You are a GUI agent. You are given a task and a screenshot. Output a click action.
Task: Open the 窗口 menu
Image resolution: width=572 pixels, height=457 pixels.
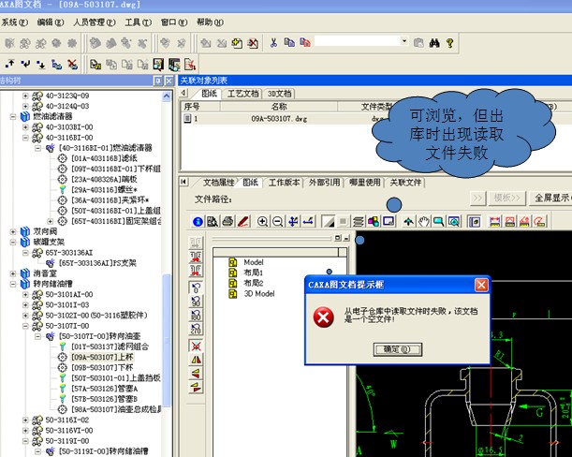tap(174, 22)
